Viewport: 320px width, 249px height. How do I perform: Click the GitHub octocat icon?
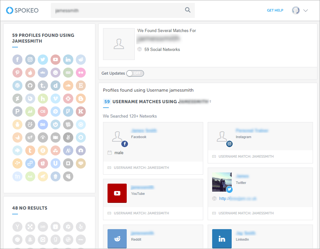[30, 86]
